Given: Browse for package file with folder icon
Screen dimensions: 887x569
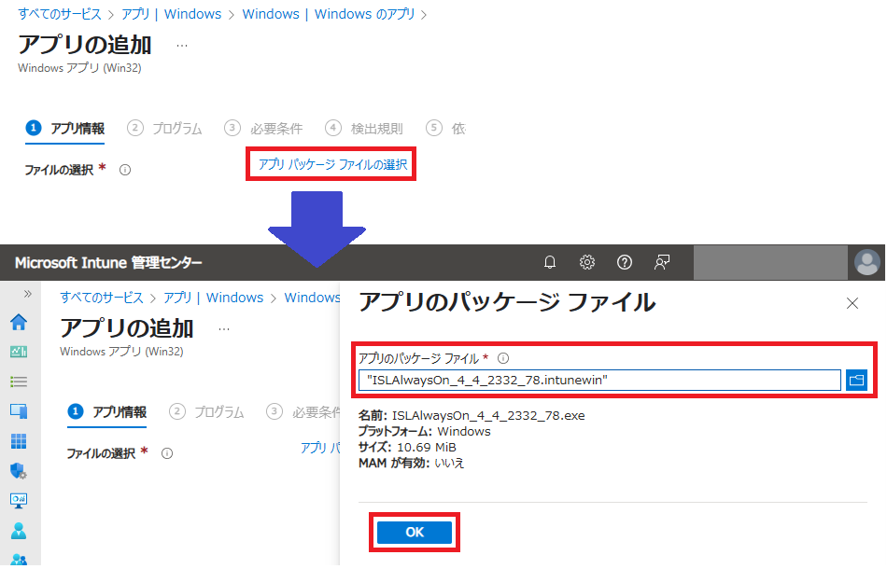Looking at the screenshot, I should tap(856, 380).
